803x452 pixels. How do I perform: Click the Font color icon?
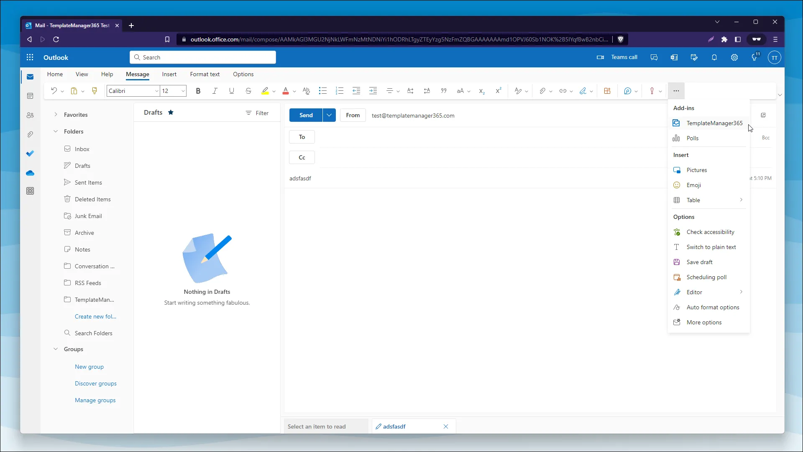tap(285, 90)
